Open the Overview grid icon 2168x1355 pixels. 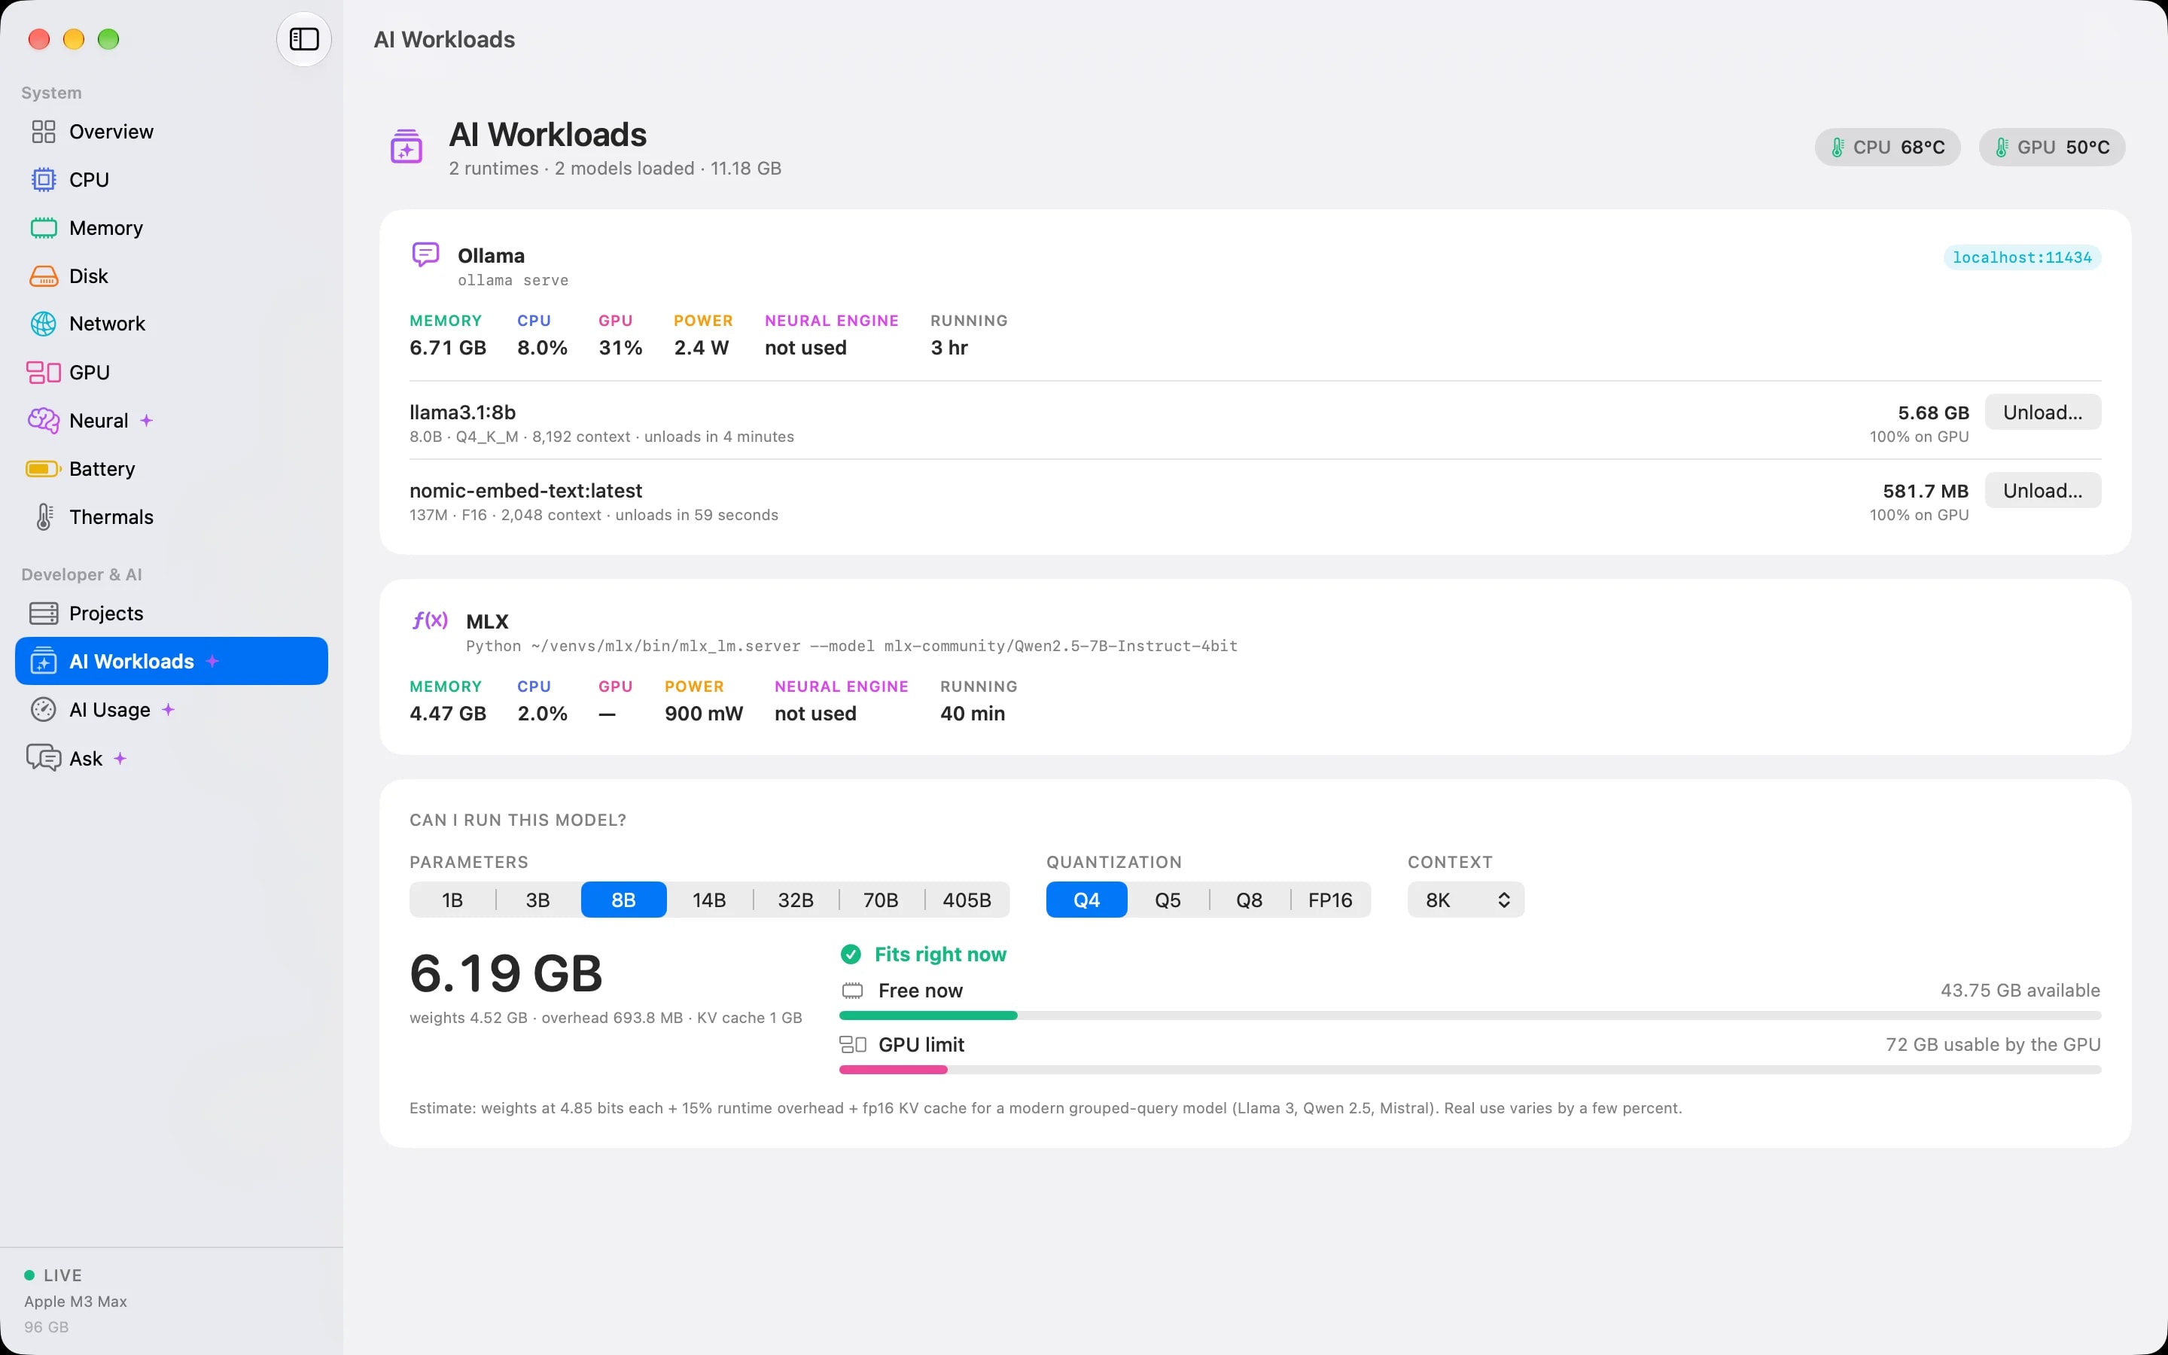point(43,132)
